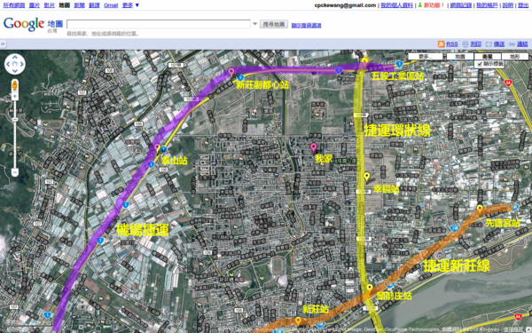The width and height of the screenshot is (532, 333).
Task: Click the 連結 link text
Action: [x=522, y=44]
